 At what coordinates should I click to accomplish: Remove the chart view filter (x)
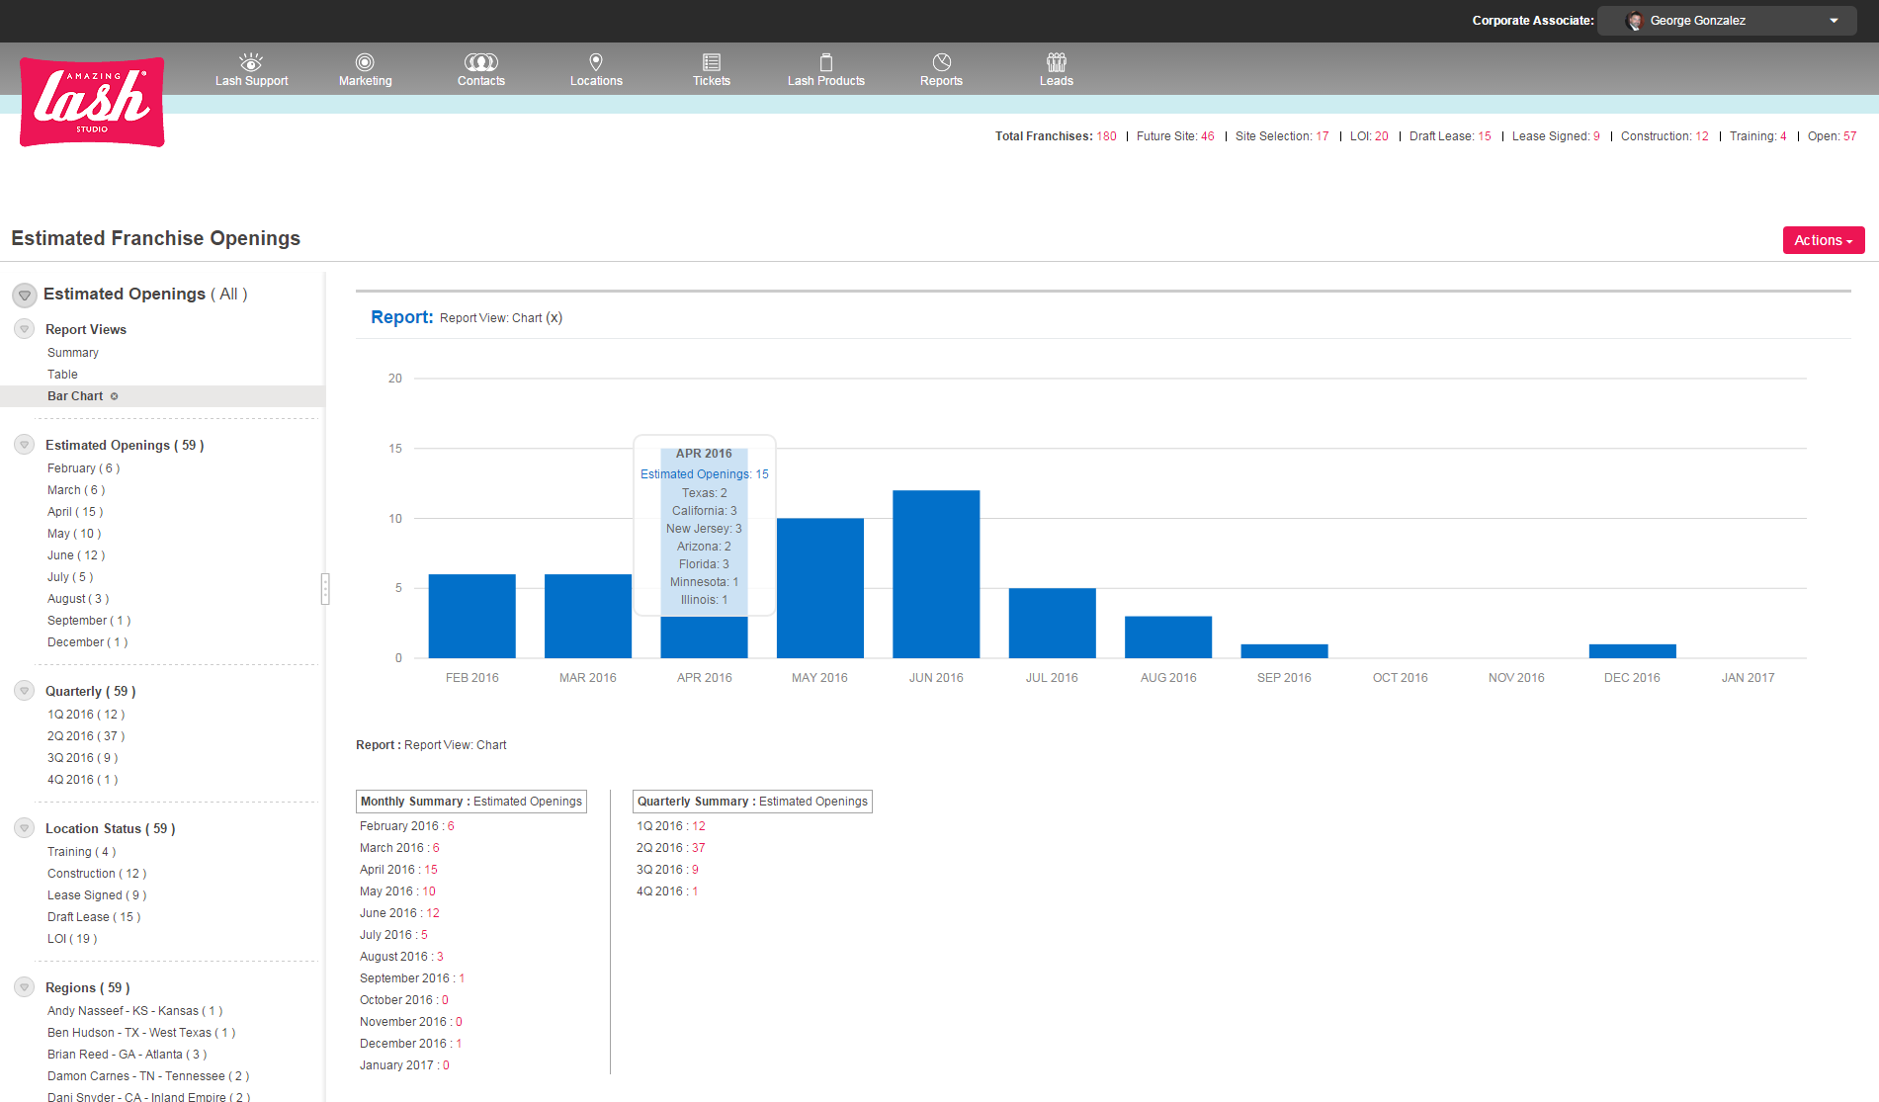555,317
